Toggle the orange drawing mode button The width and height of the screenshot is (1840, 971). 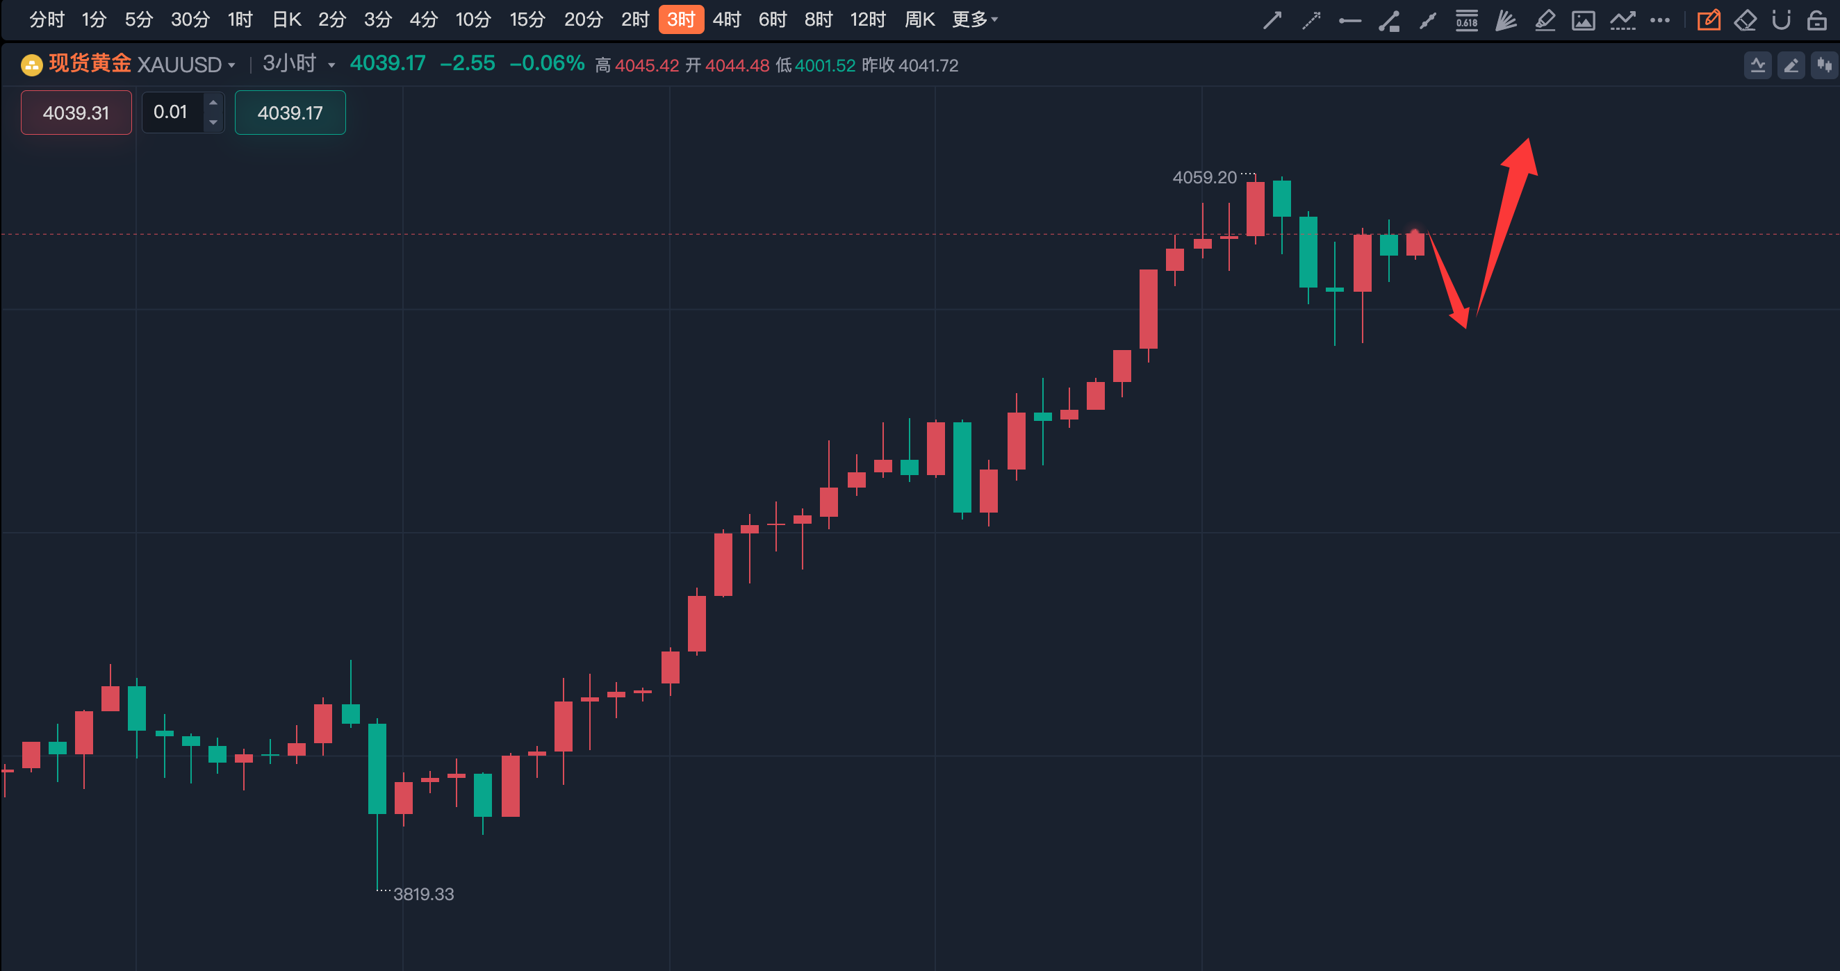point(1709,20)
